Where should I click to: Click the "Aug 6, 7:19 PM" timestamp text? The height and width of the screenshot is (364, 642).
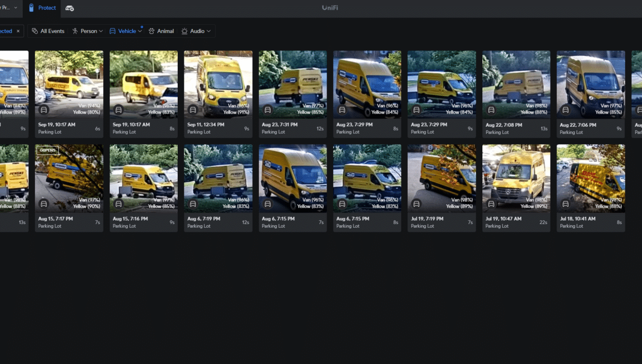pos(204,219)
